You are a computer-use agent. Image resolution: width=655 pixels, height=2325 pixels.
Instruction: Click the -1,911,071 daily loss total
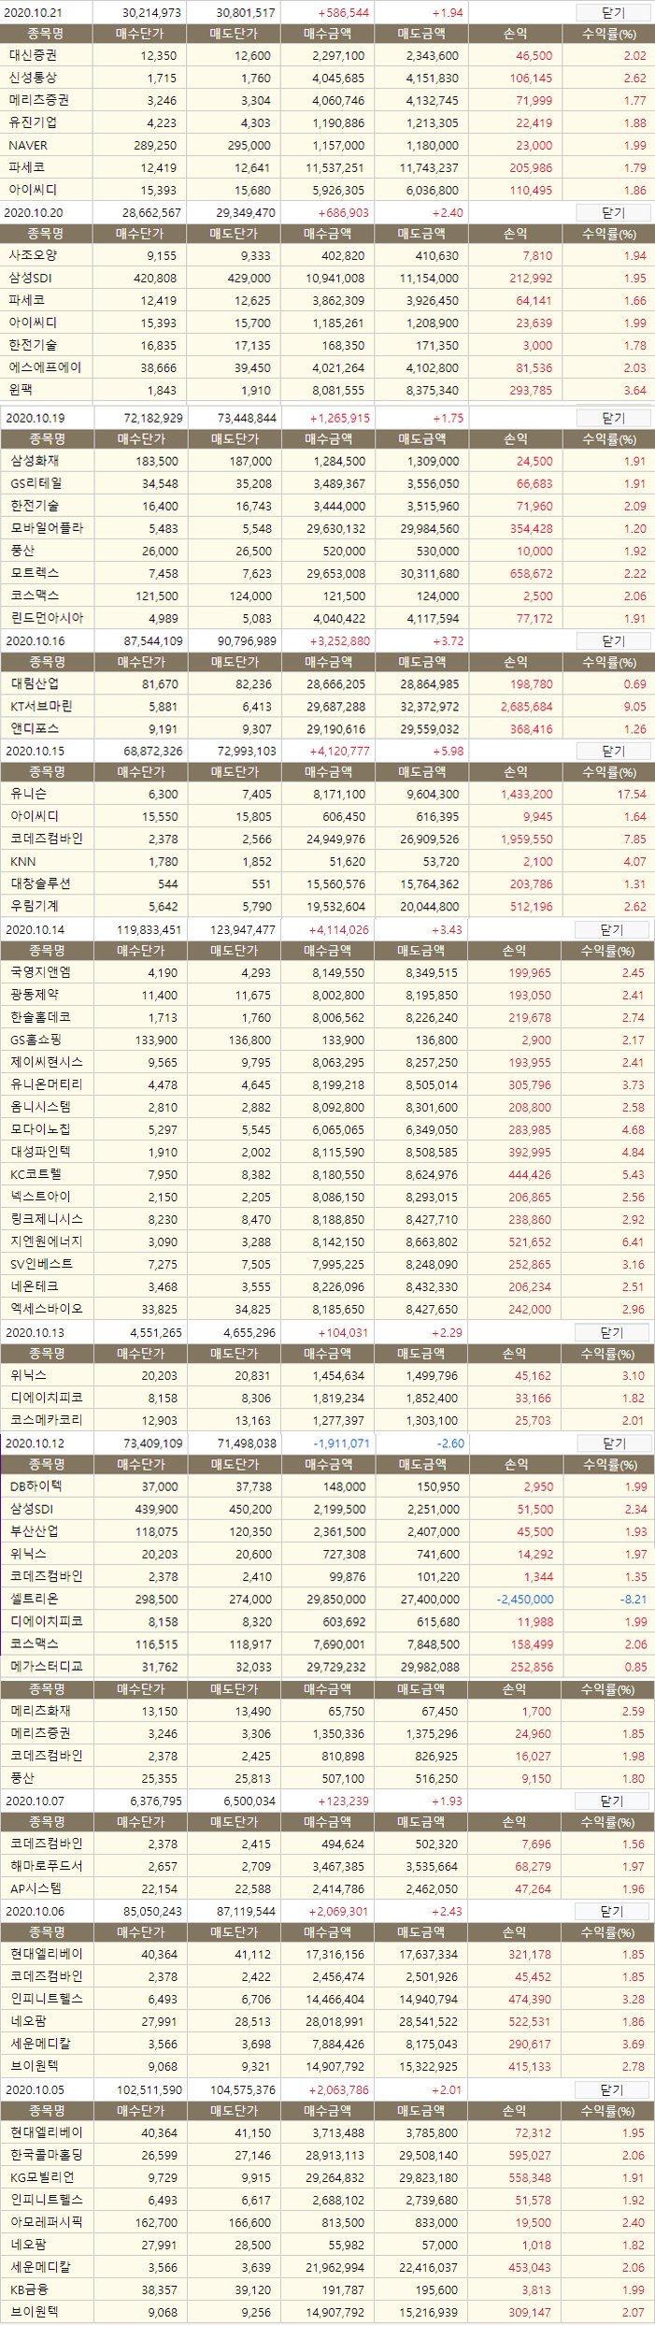coord(342,1443)
